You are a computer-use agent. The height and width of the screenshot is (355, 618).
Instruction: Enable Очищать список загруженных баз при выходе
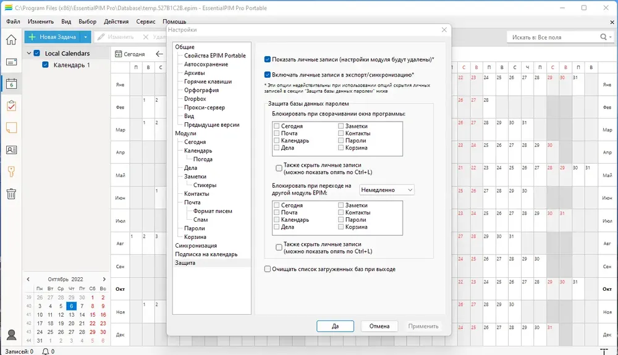point(267,269)
